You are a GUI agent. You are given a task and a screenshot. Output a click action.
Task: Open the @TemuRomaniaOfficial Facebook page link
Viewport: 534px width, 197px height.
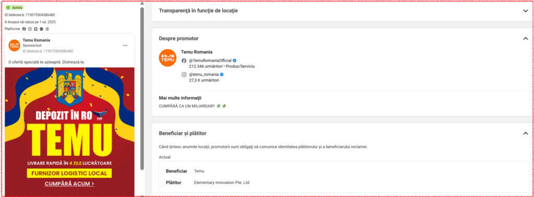[x=210, y=60]
